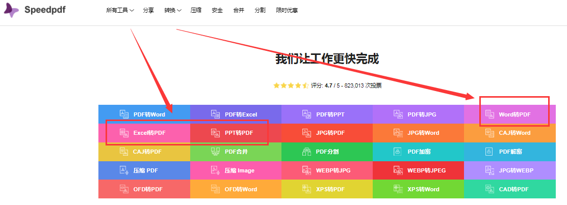Open the OFD转Word tool label
The image size is (567, 205).
241,189
